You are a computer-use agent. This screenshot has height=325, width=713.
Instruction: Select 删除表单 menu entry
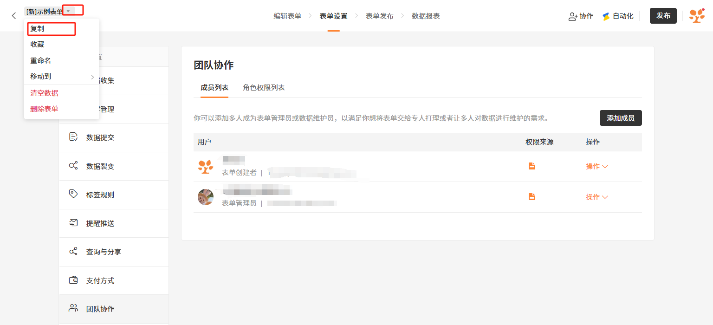point(62,109)
